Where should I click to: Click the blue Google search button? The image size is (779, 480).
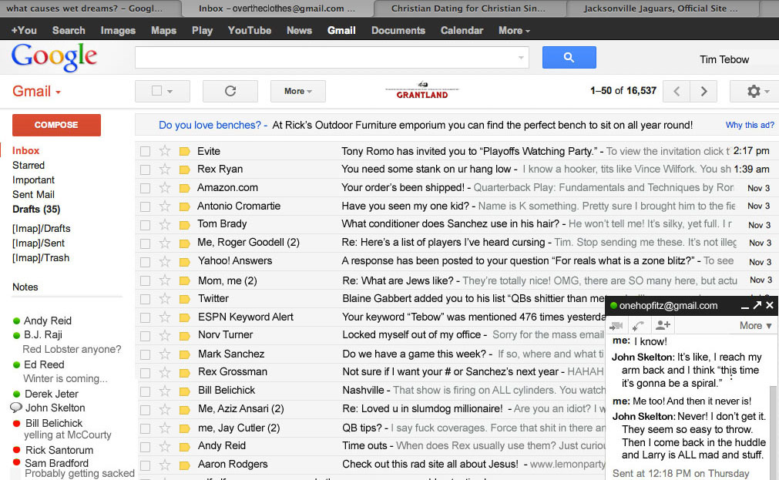[569, 58]
